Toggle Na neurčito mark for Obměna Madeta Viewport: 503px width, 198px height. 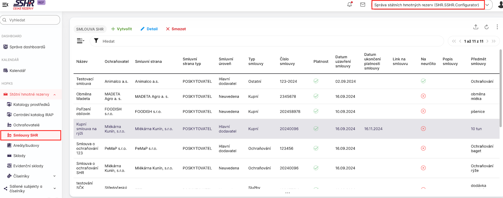[423, 96]
